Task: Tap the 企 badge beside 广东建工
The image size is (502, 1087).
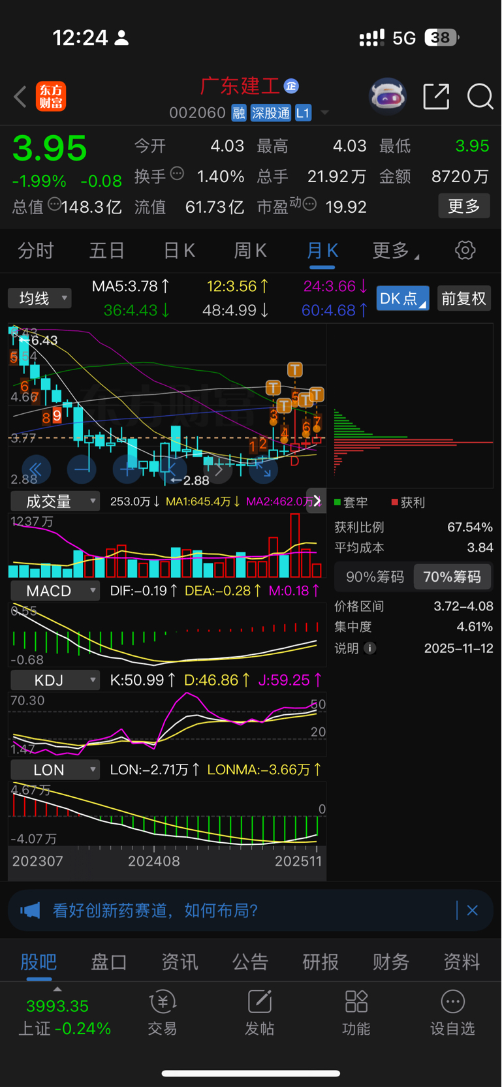Action: [291, 86]
